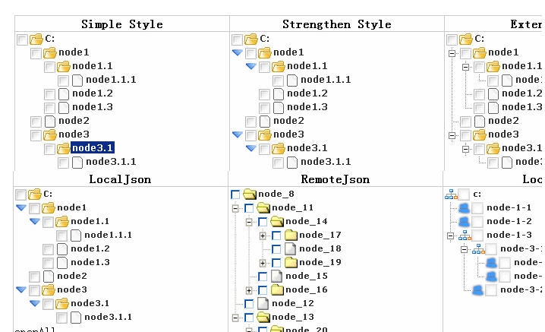545x332 pixels.
Task: Select the Simple Style column header
Action: point(121,24)
